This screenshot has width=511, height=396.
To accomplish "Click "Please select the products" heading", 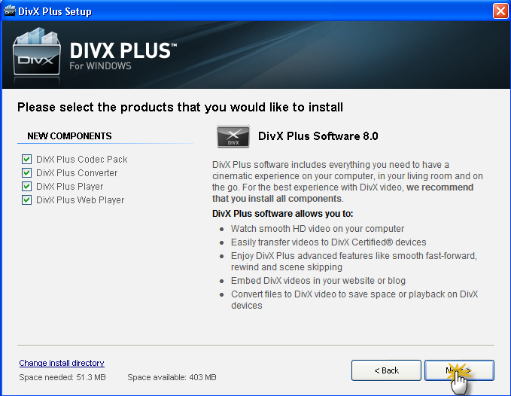I will click(x=180, y=107).
